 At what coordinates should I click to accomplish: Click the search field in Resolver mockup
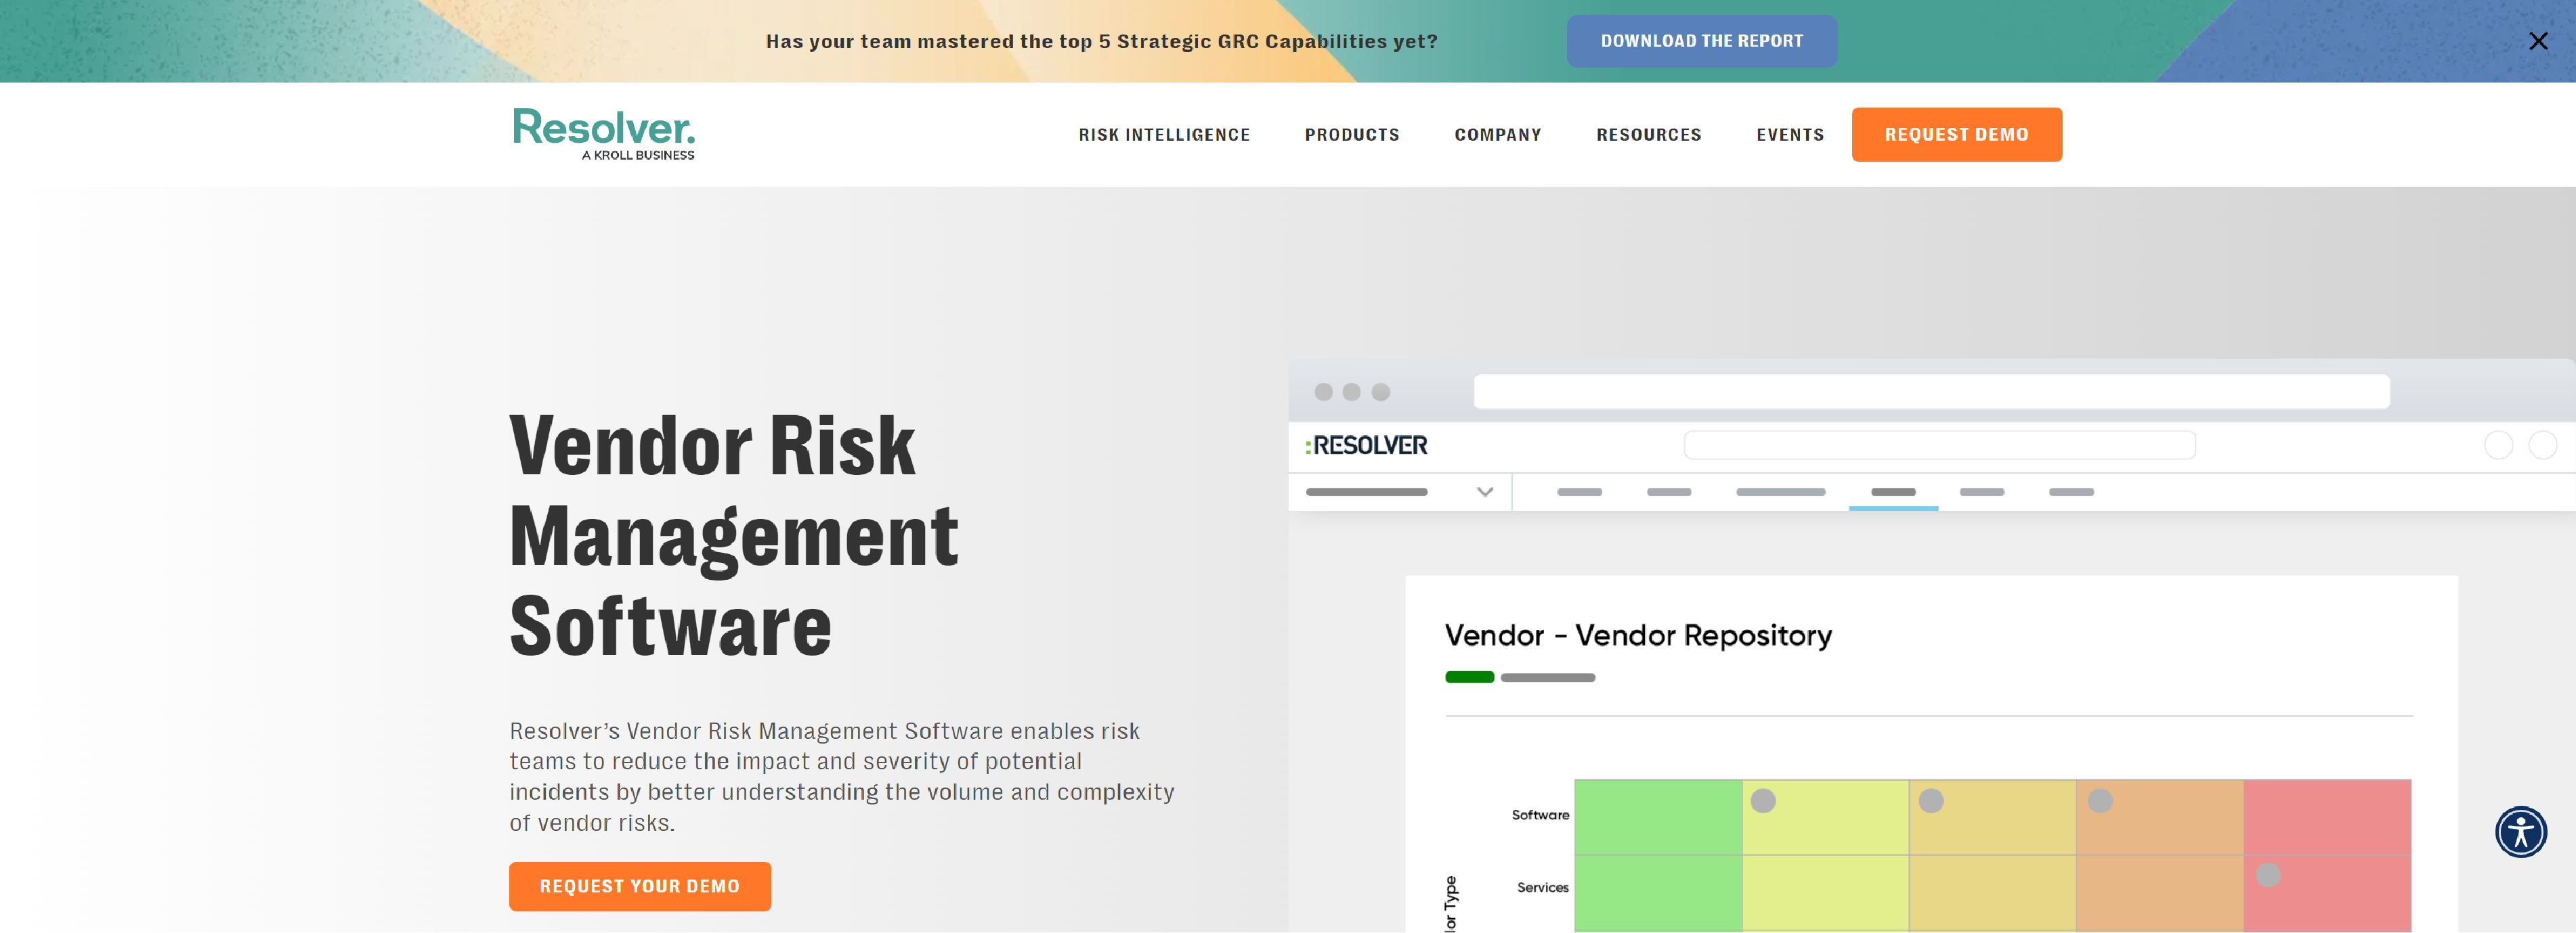[x=1939, y=445]
